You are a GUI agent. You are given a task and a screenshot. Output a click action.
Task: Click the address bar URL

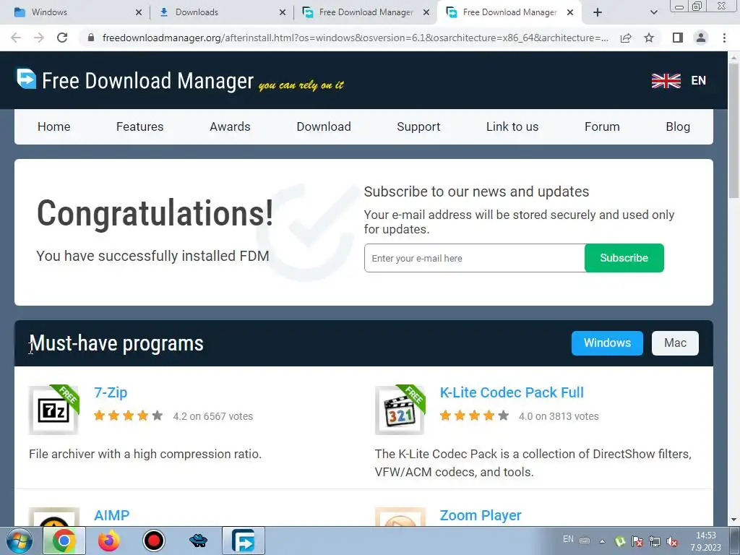(x=356, y=38)
